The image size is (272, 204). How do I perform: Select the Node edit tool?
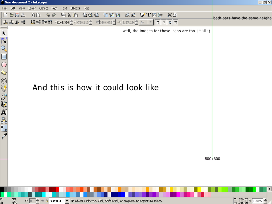(4, 41)
